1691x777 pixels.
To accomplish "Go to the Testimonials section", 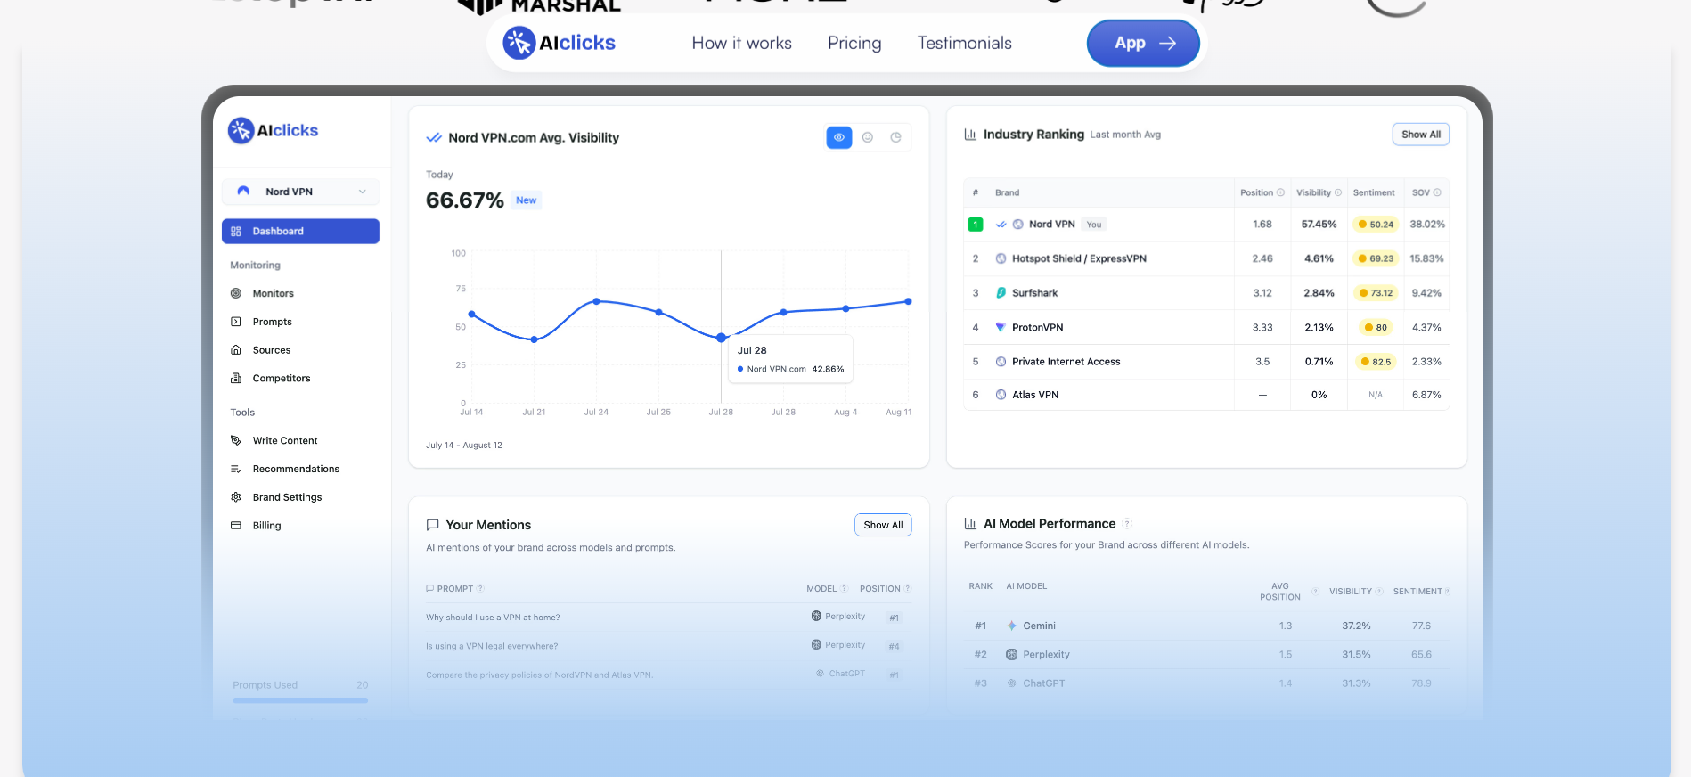I will pyautogui.click(x=964, y=43).
